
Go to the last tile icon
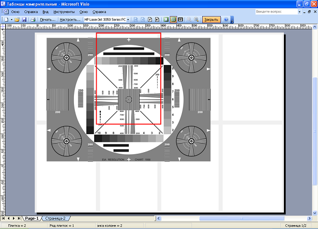pos(157,20)
